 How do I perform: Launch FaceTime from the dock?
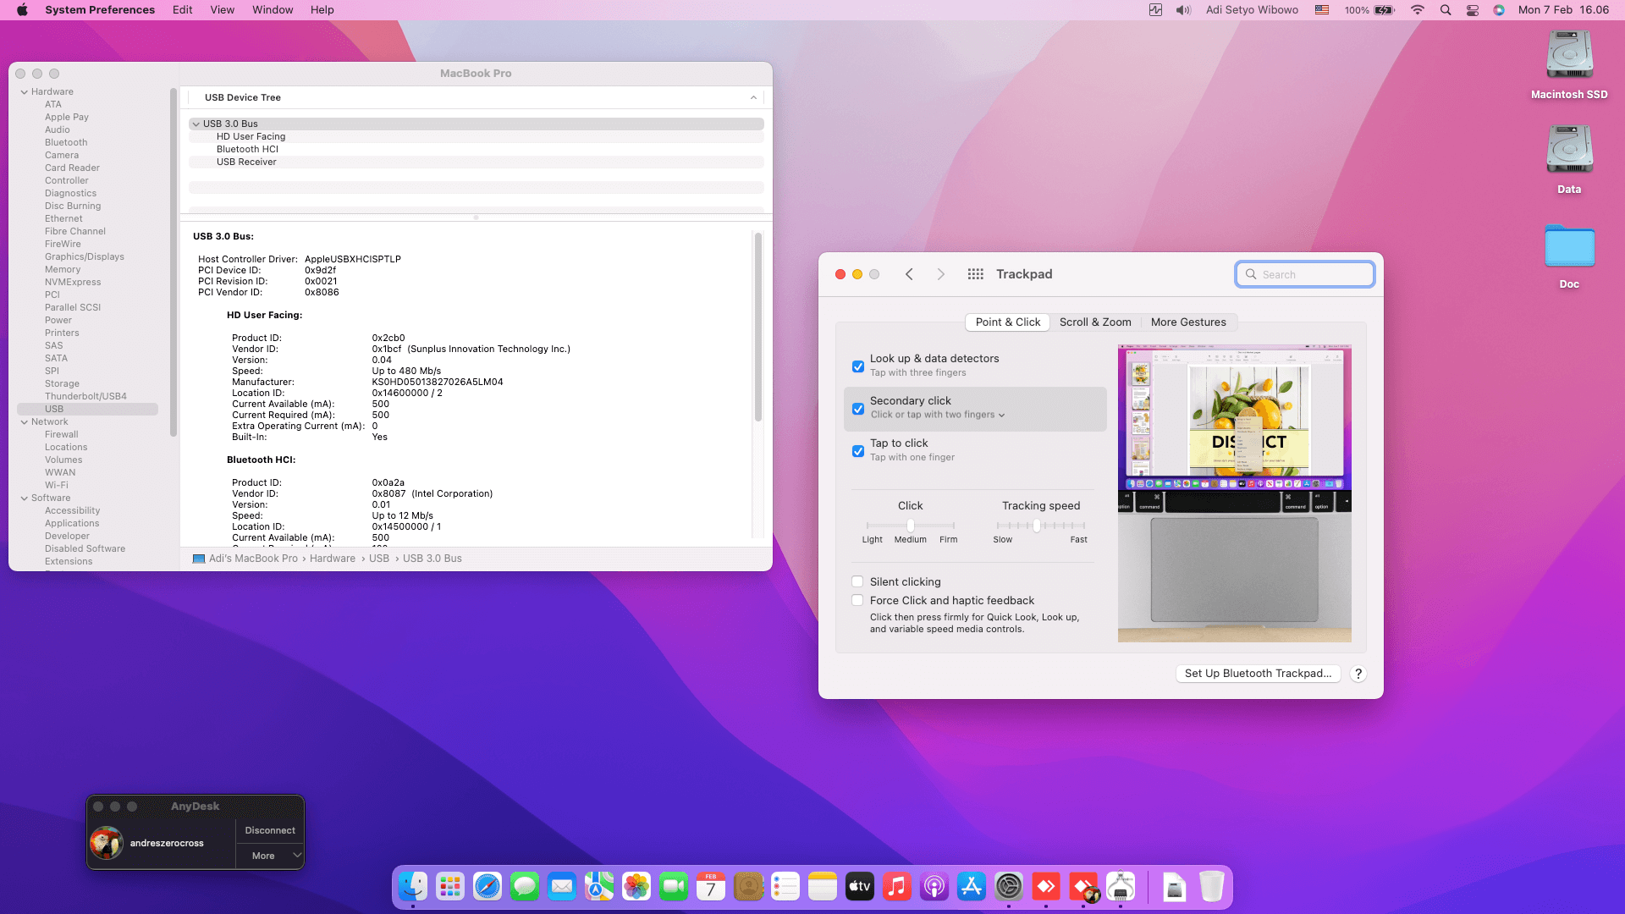click(x=674, y=886)
